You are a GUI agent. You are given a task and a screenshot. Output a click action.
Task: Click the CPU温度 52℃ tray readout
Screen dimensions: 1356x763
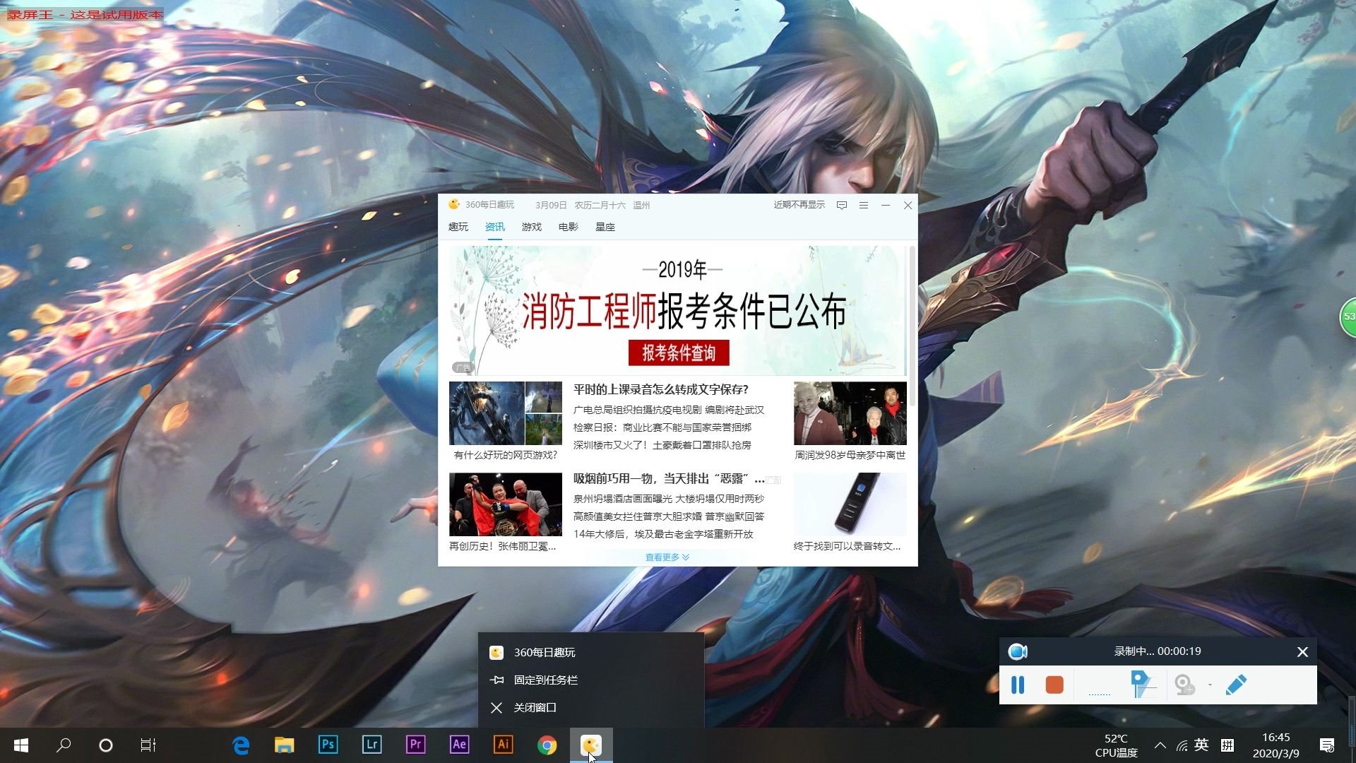[x=1116, y=745]
